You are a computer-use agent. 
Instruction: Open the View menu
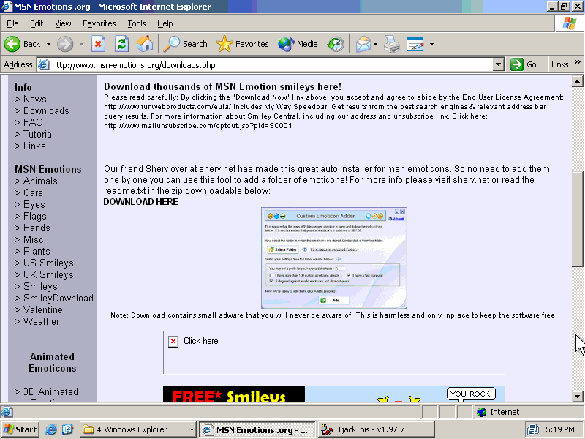click(63, 23)
